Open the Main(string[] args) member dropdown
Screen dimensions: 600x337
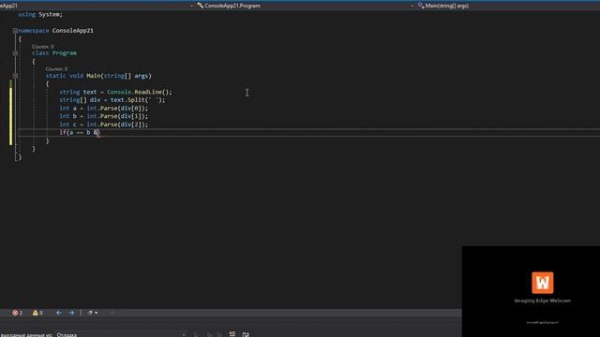pyautogui.click(x=508, y=6)
